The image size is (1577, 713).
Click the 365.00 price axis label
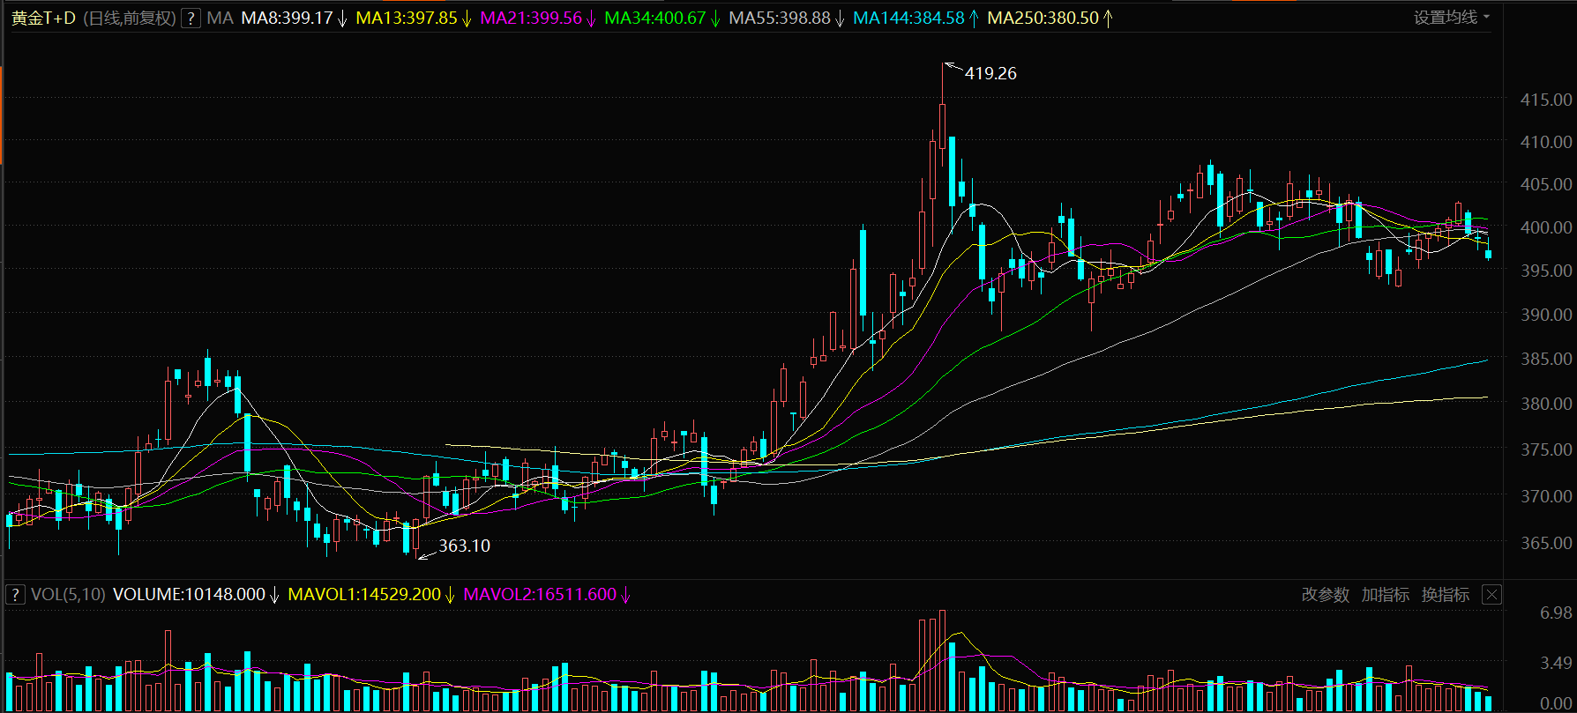click(1546, 543)
